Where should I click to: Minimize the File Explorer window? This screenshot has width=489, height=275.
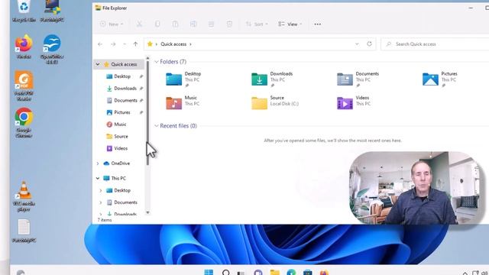coord(471,8)
